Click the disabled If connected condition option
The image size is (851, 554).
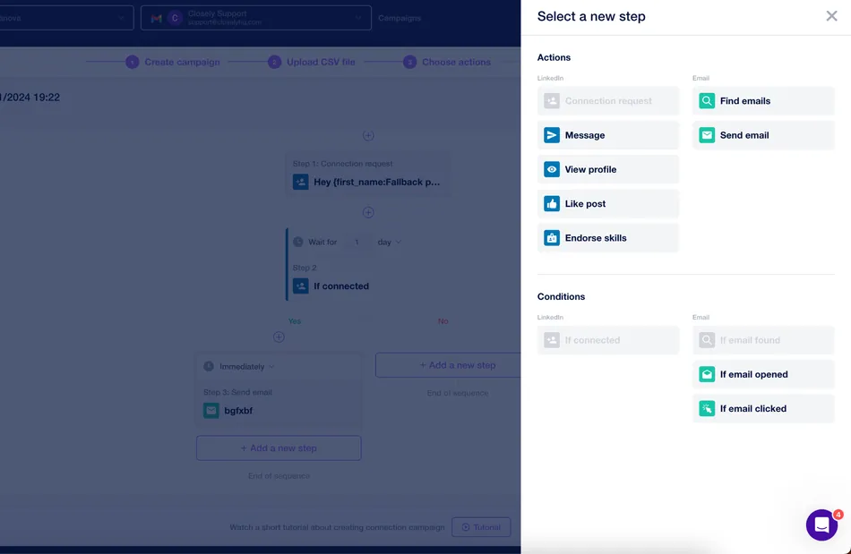608,340
